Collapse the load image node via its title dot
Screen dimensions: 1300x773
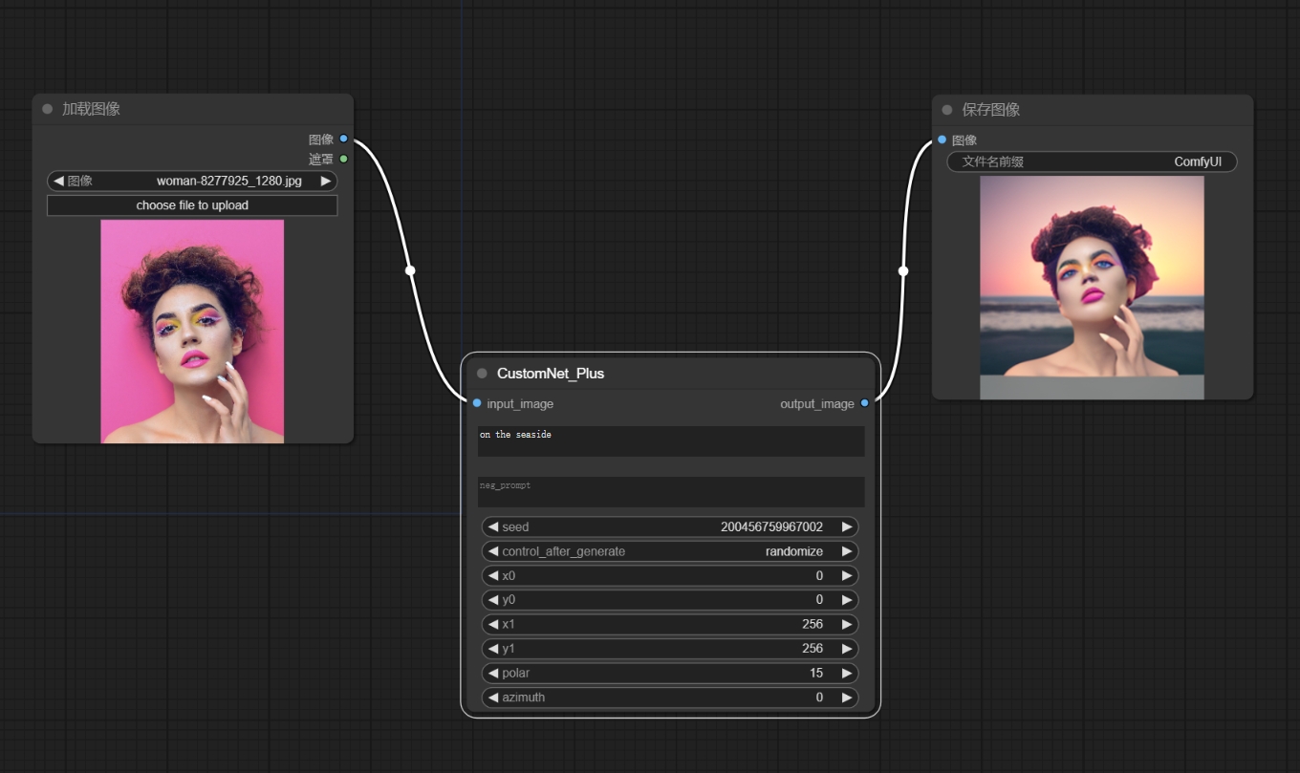pos(48,109)
